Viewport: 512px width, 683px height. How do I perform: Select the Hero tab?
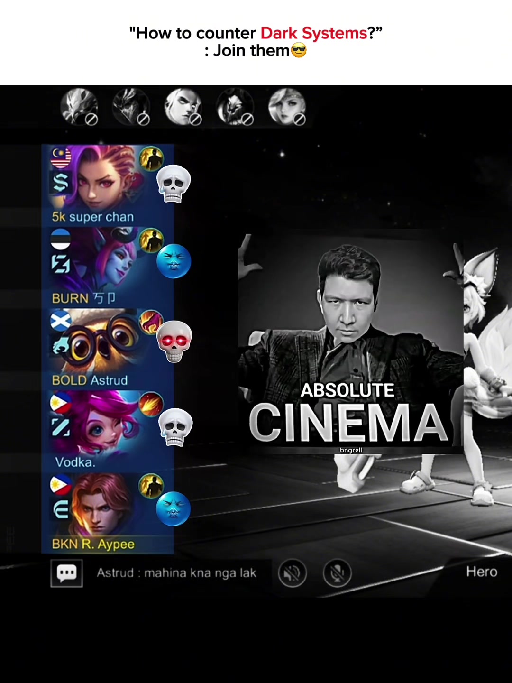point(482,572)
